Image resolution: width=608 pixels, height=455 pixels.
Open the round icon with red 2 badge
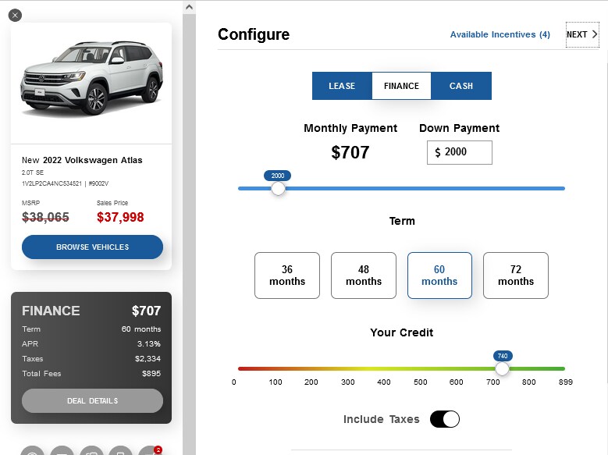[x=151, y=451]
